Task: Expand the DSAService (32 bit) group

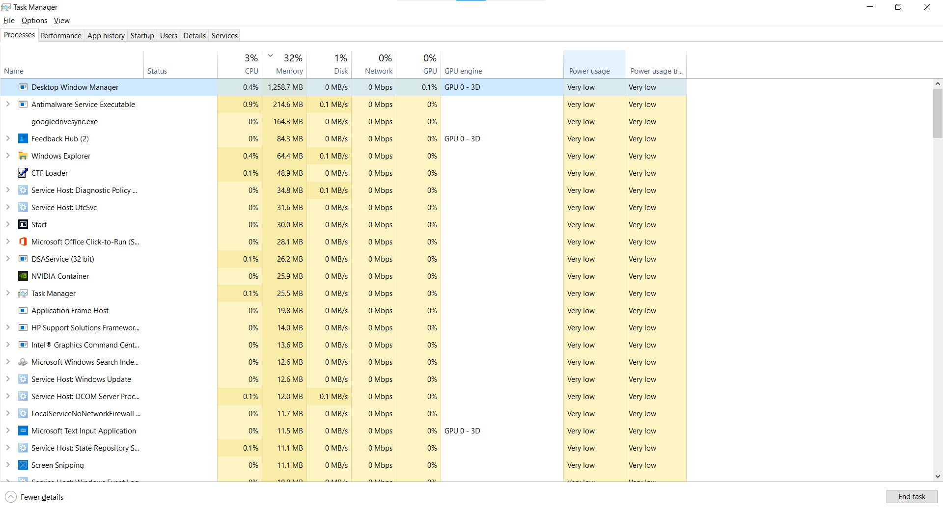Action: point(8,259)
